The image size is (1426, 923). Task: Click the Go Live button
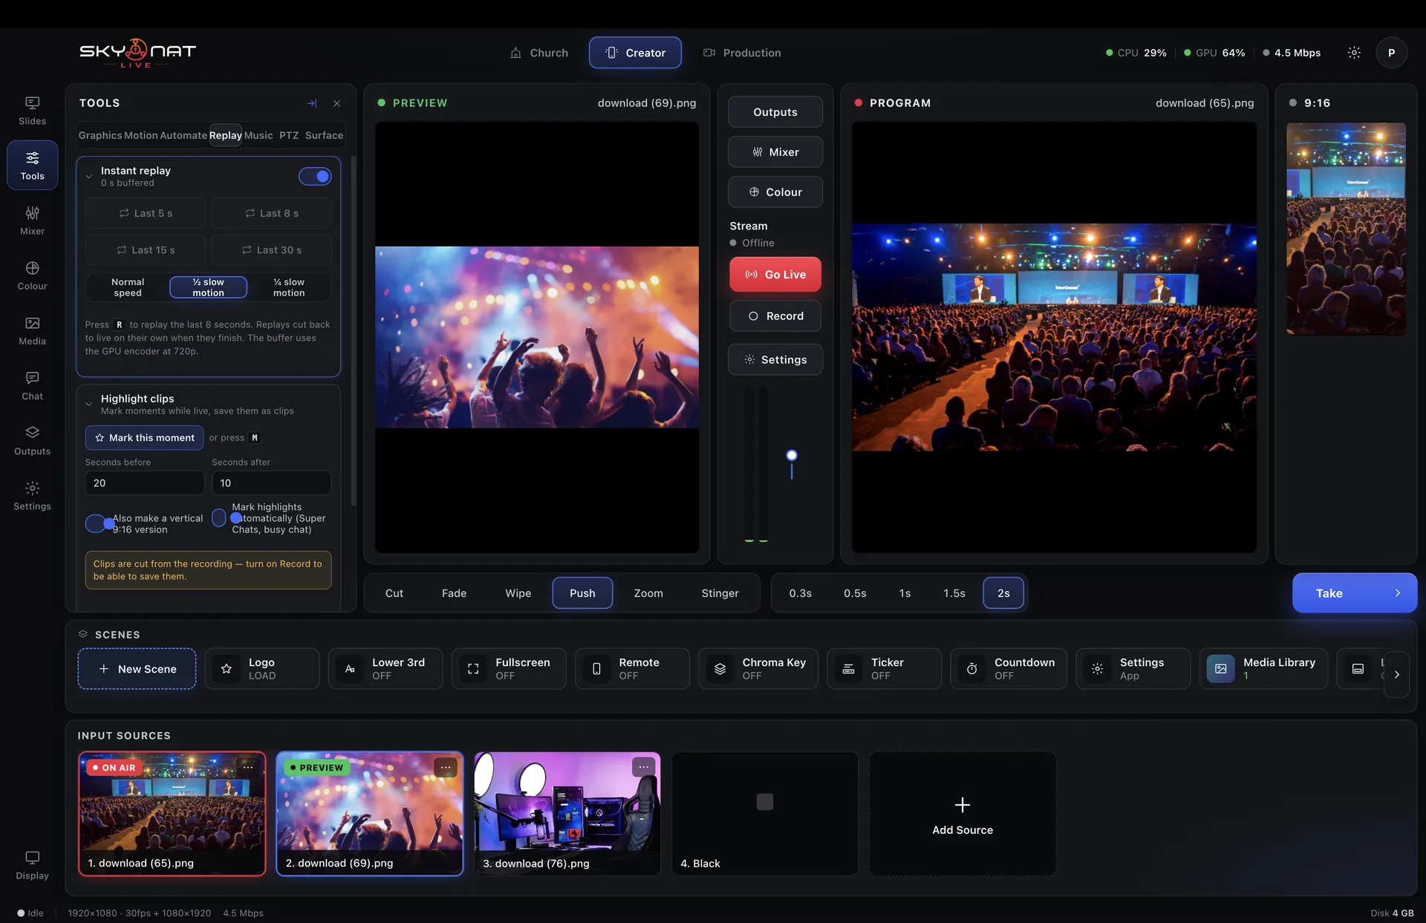[775, 275]
